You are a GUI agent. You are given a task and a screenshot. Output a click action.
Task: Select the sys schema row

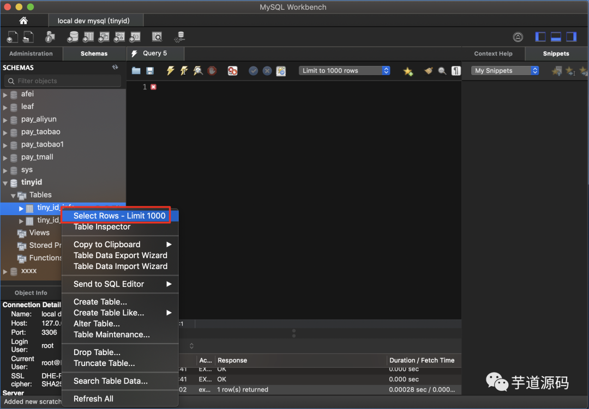[63, 170]
